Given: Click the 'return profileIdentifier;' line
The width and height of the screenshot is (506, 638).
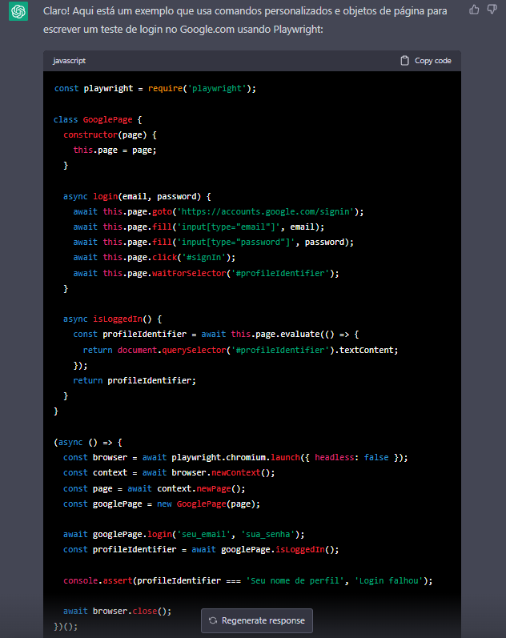Looking at the screenshot, I should pos(135,380).
